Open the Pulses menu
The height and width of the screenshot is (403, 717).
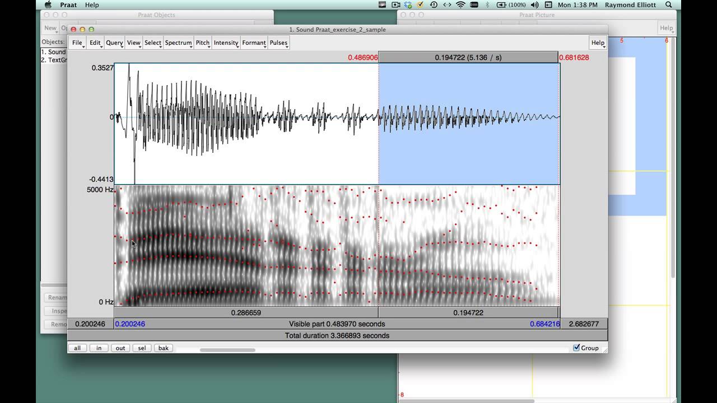coord(278,43)
